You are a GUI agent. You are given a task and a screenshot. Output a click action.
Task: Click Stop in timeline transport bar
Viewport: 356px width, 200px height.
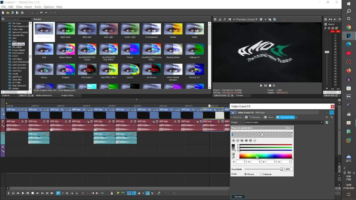click(33, 193)
